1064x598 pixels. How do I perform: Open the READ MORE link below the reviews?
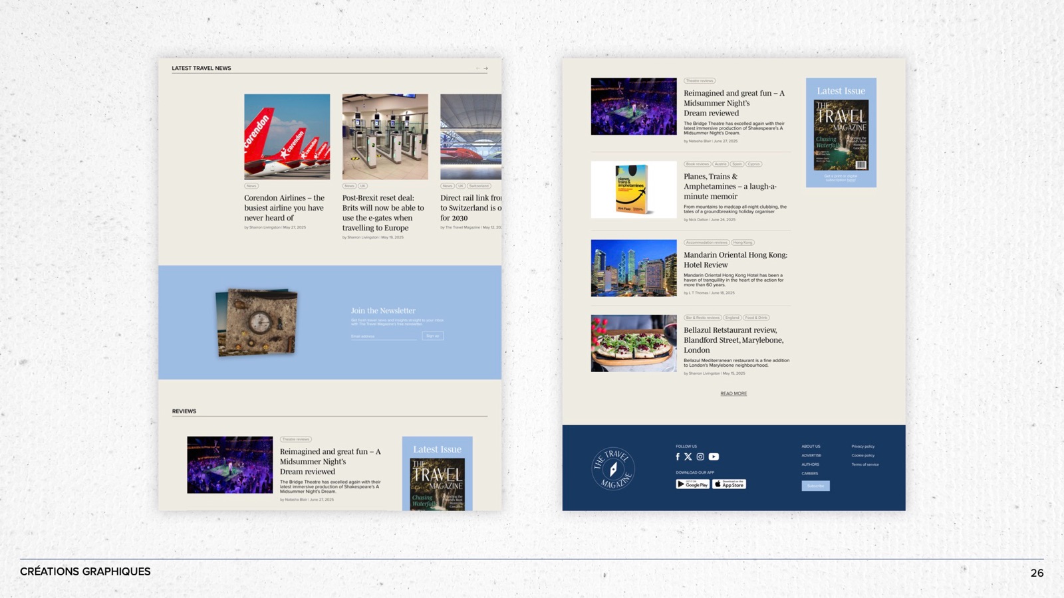click(733, 393)
